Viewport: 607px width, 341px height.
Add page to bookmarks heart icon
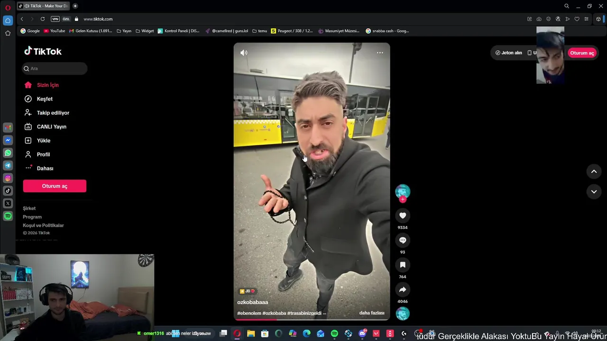click(x=577, y=19)
